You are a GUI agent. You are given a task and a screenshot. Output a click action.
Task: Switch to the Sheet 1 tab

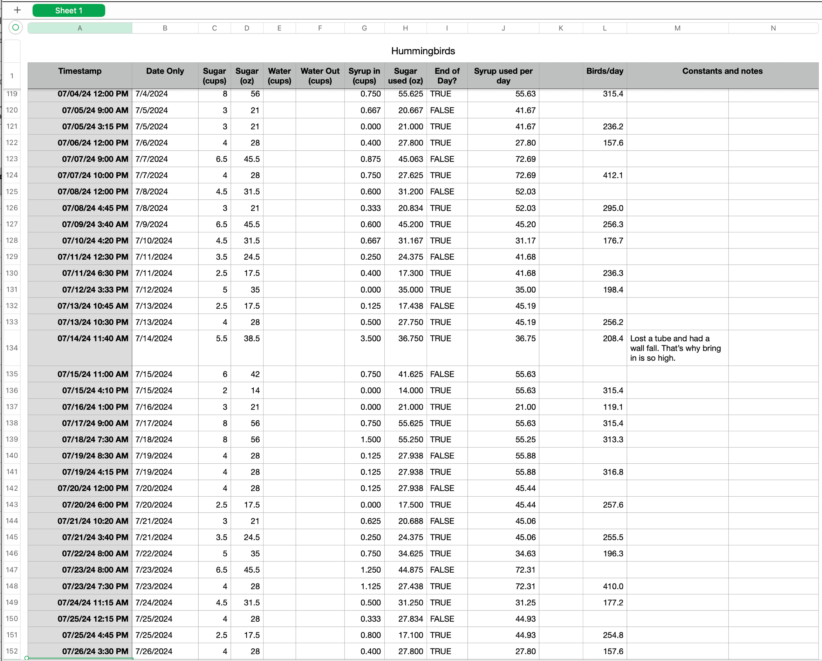click(69, 10)
